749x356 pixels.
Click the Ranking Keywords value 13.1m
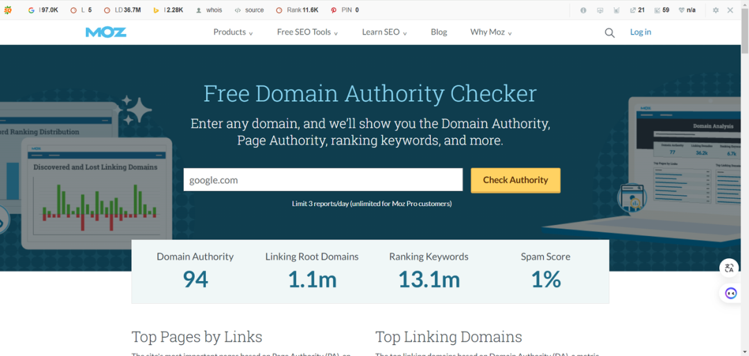pos(429,280)
